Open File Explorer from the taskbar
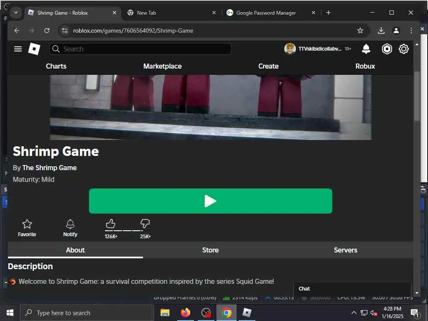Image resolution: width=428 pixels, height=321 pixels. point(165,313)
